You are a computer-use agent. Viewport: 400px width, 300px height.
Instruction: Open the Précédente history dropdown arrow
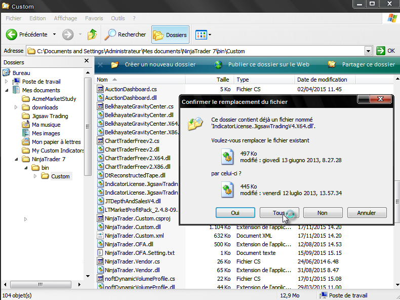pos(54,34)
